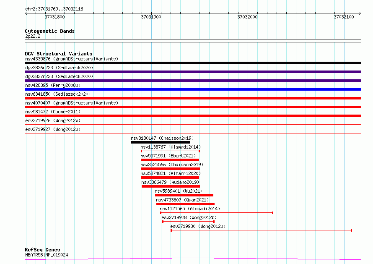The width and height of the screenshot is (373, 264).
Task: Click the Cytogenetic Bands track heading
Action: (50, 31)
